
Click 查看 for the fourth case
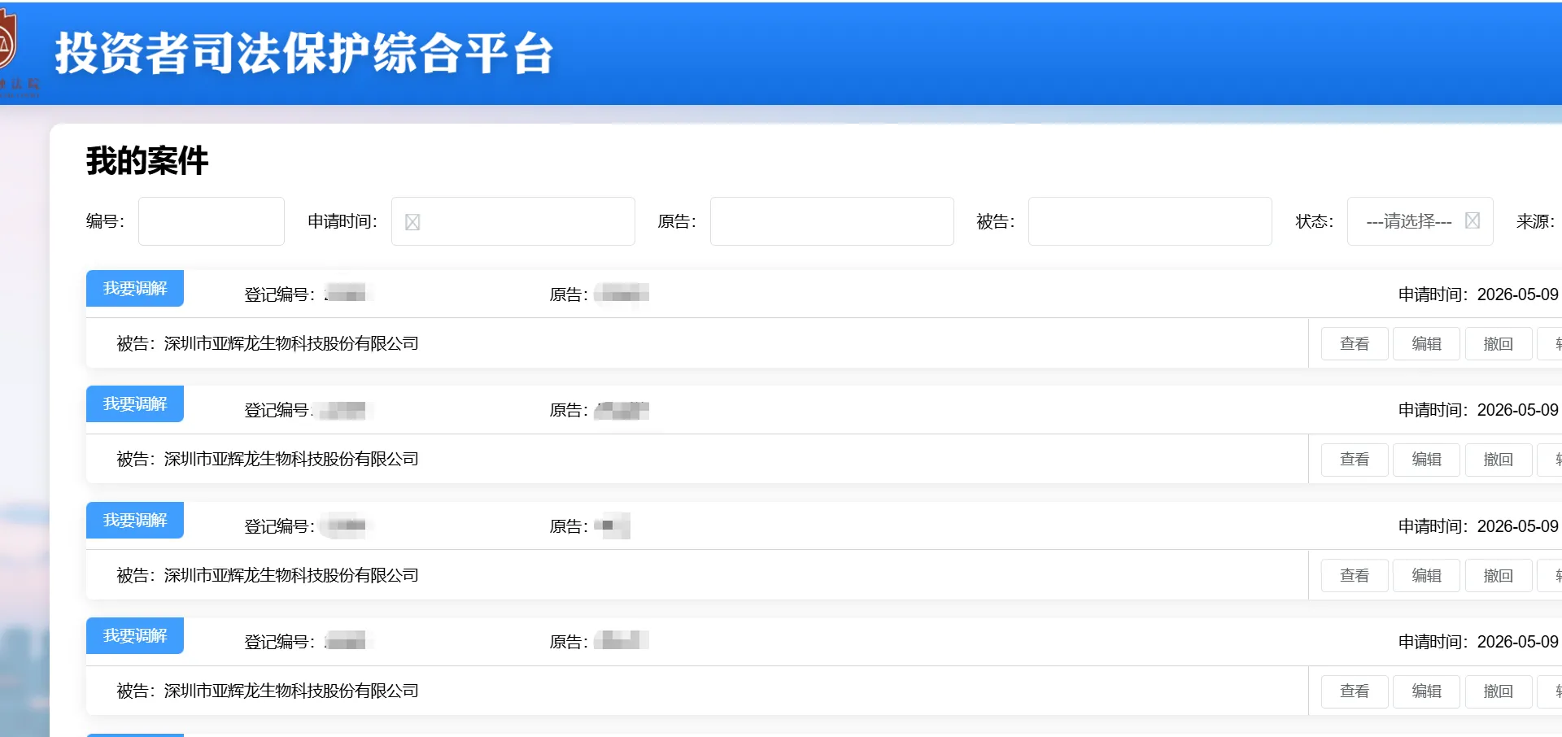point(1355,691)
